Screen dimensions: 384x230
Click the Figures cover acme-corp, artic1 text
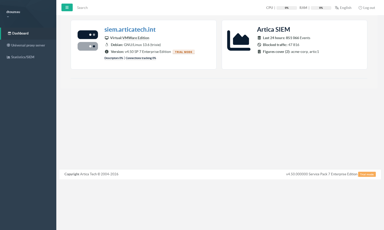[x=291, y=52]
